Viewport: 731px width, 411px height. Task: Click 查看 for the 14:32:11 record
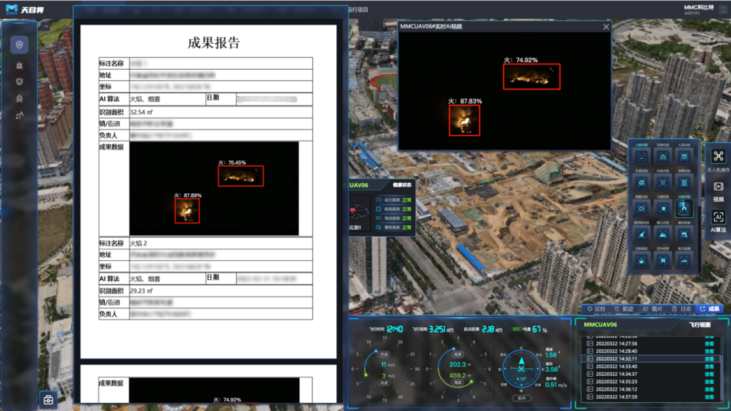coord(709,359)
